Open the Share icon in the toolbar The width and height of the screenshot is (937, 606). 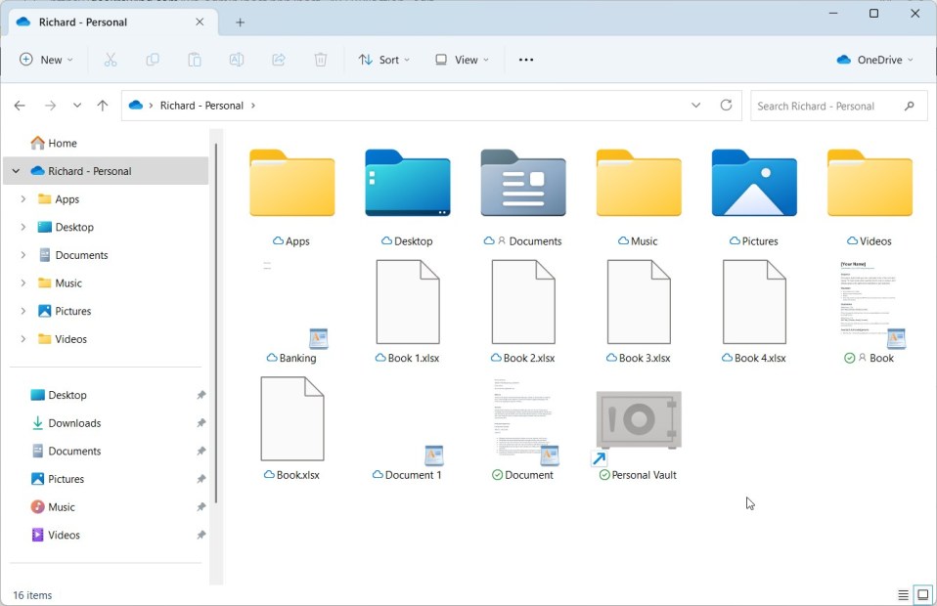[278, 60]
